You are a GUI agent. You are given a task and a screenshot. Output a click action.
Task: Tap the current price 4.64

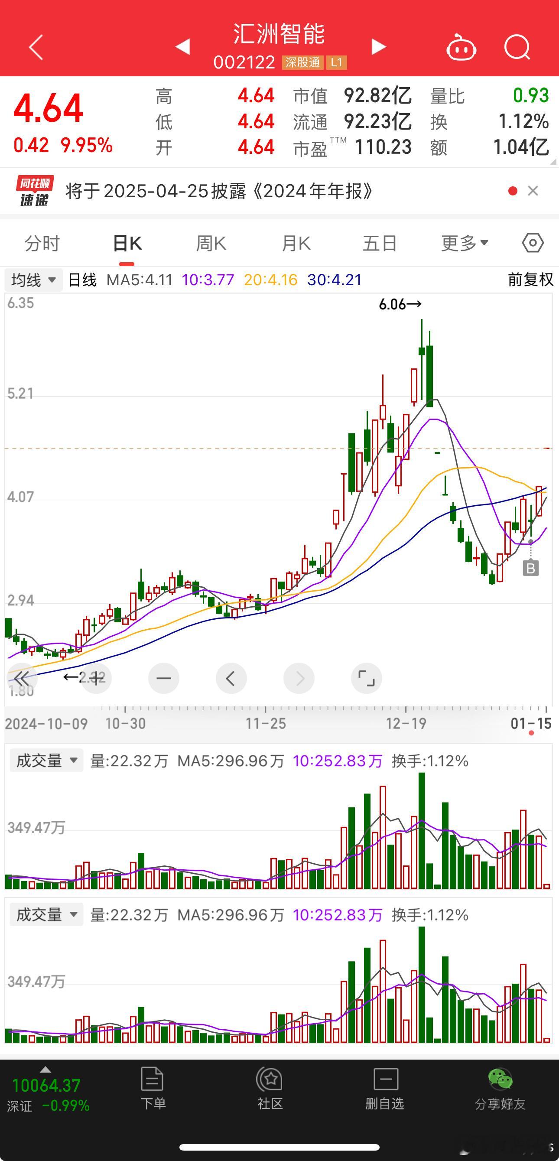pyautogui.click(x=48, y=108)
